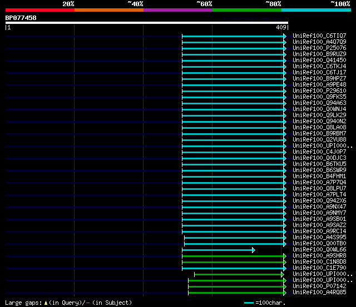Click the cyan ~100% identity legend bar

click(x=316, y=10)
